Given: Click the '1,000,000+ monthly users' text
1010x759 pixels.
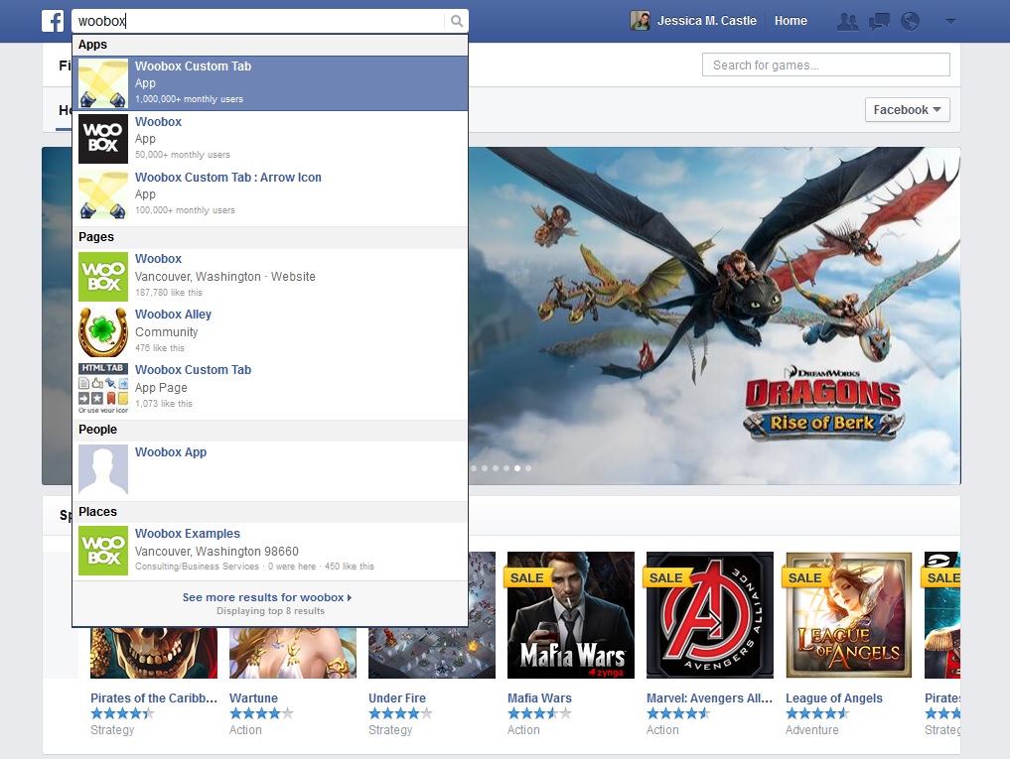Looking at the screenshot, I should click(x=189, y=99).
